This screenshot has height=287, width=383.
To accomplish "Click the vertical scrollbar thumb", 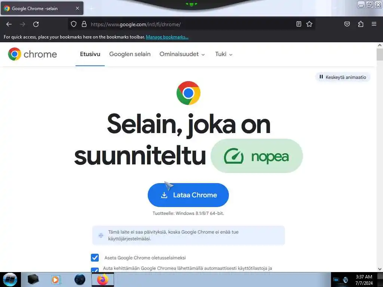I will 380,55.
